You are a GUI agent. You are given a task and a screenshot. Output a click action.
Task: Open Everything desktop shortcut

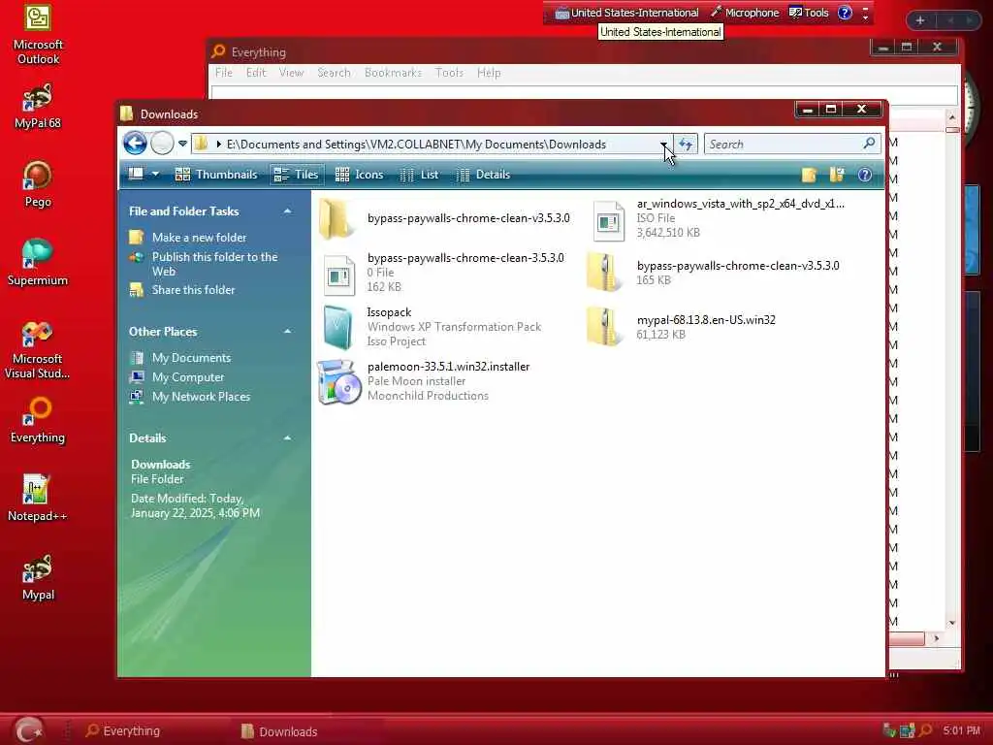pos(38,421)
